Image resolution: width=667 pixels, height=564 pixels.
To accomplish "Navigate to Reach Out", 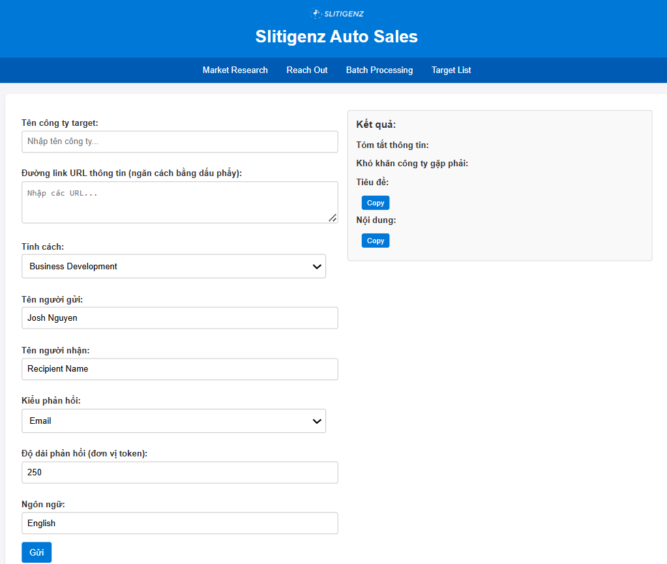I will (x=306, y=70).
